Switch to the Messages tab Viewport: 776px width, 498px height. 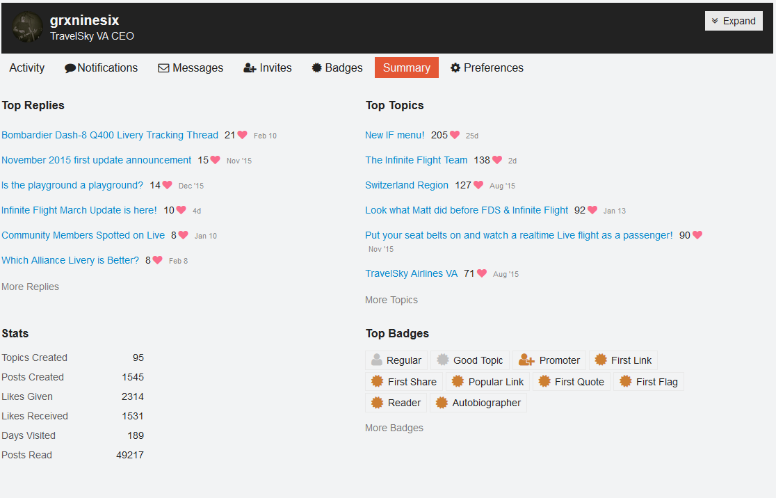tap(191, 68)
